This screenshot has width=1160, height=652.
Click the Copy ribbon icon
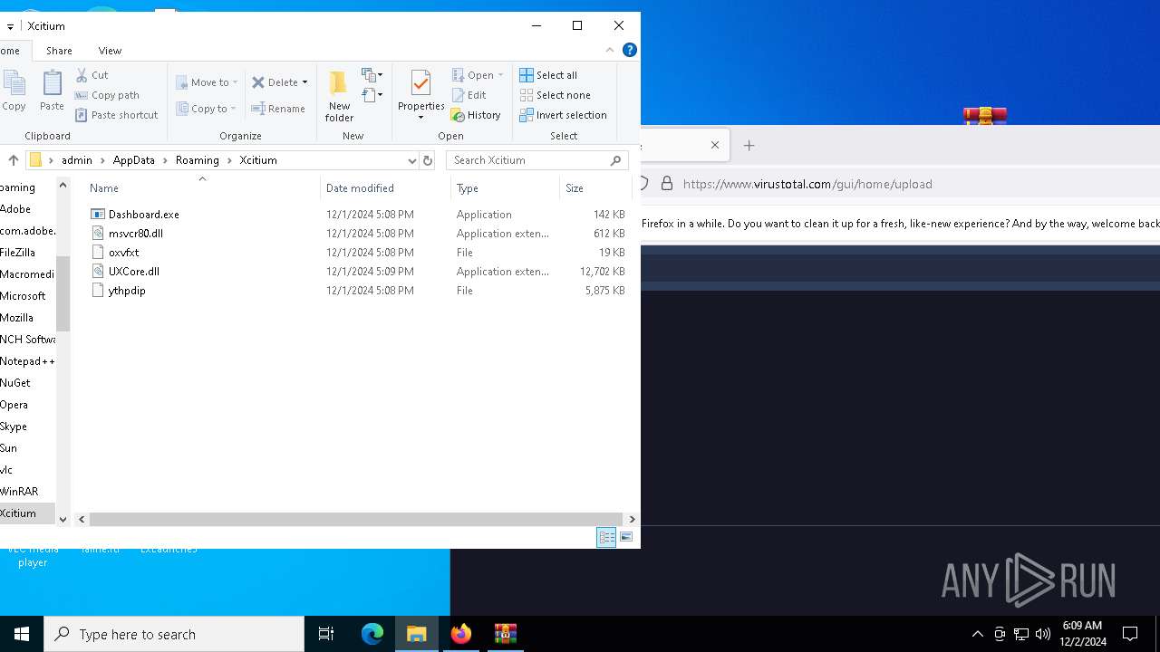[14, 91]
